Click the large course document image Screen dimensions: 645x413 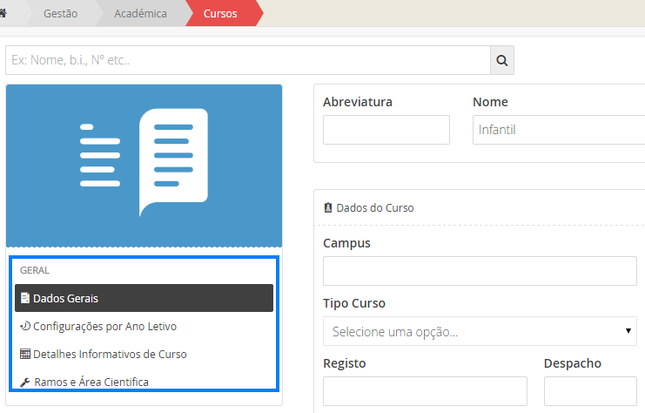click(x=144, y=163)
